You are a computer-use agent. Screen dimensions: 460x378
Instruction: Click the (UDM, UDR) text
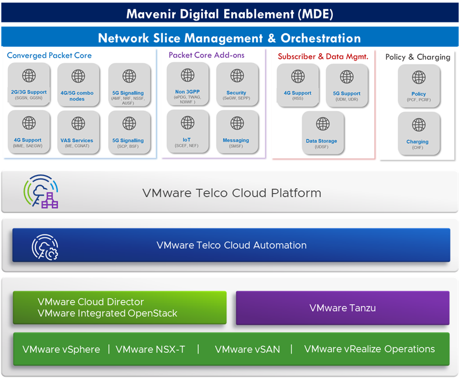(347, 99)
